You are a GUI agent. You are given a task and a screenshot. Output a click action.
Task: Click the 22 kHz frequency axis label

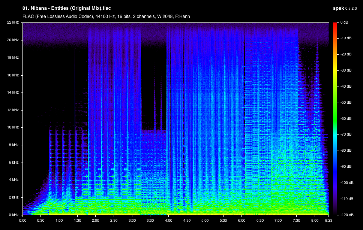13,22
